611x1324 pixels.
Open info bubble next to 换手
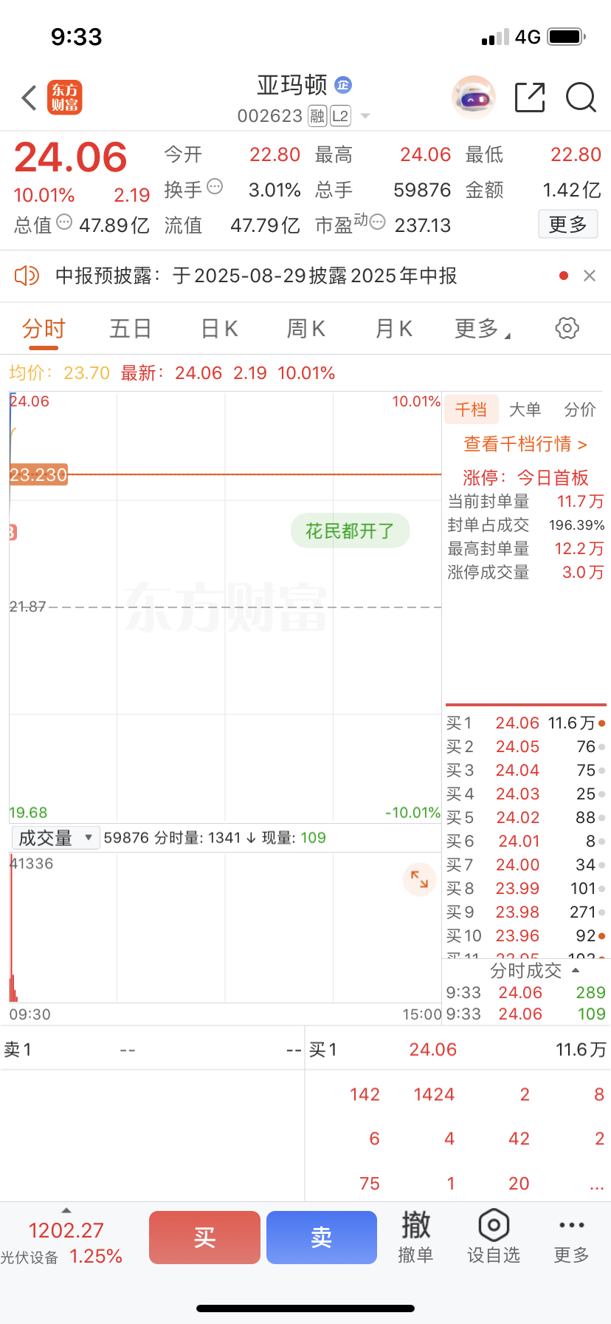(215, 186)
